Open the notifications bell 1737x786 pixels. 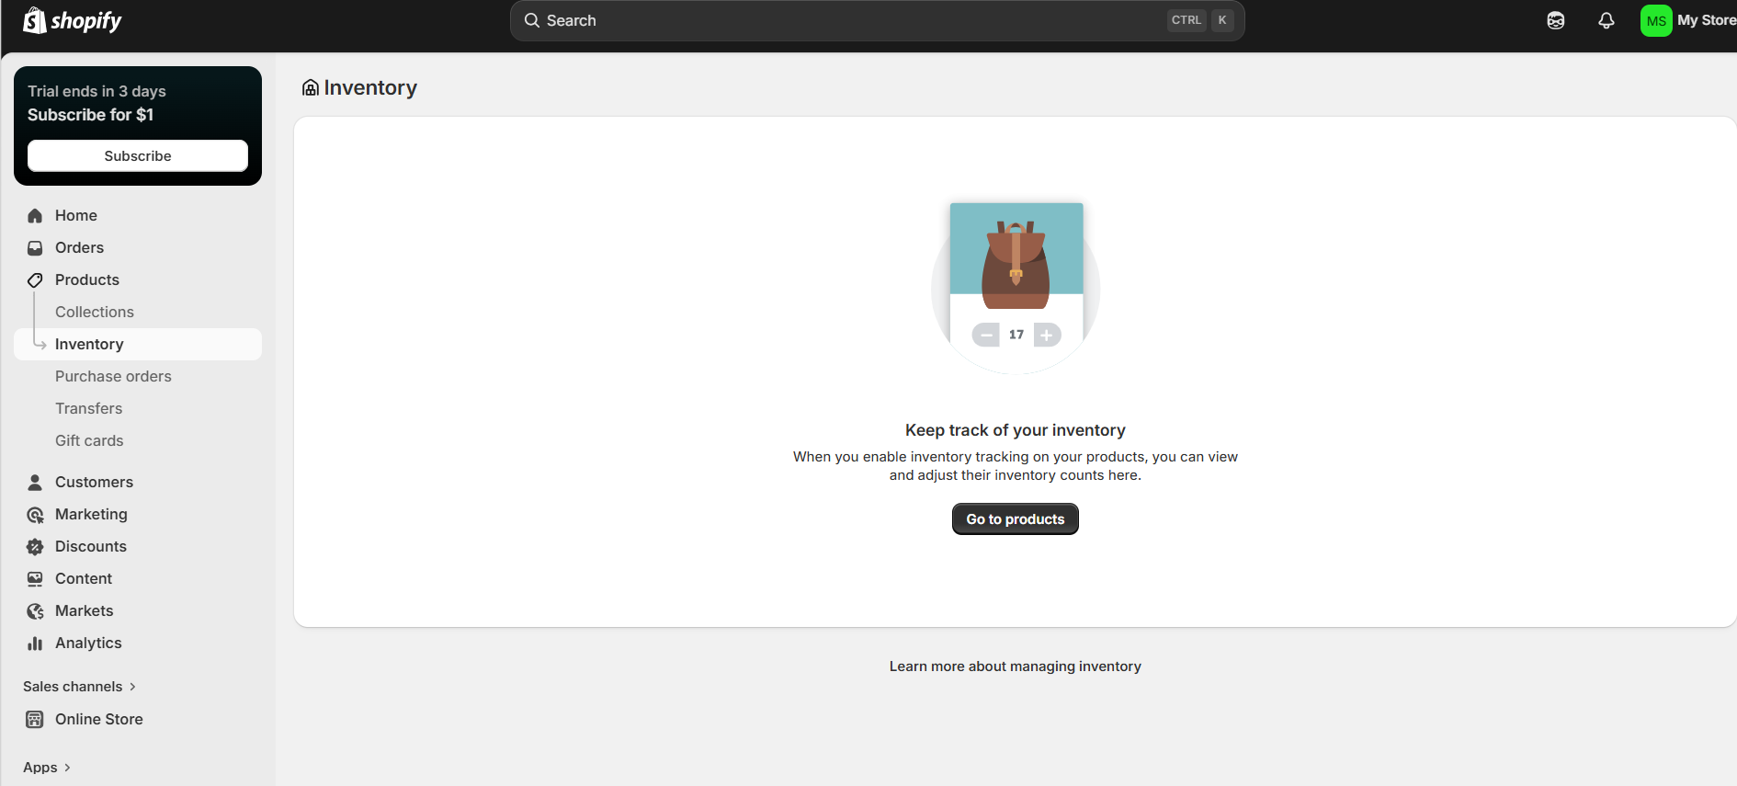click(x=1606, y=20)
